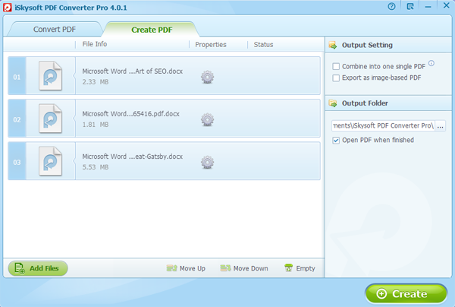
Task: Click document icon of eat-Gatsby.docx row
Action: point(51,161)
